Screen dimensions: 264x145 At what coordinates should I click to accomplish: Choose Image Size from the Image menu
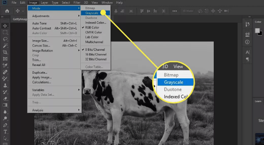click(41, 41)
